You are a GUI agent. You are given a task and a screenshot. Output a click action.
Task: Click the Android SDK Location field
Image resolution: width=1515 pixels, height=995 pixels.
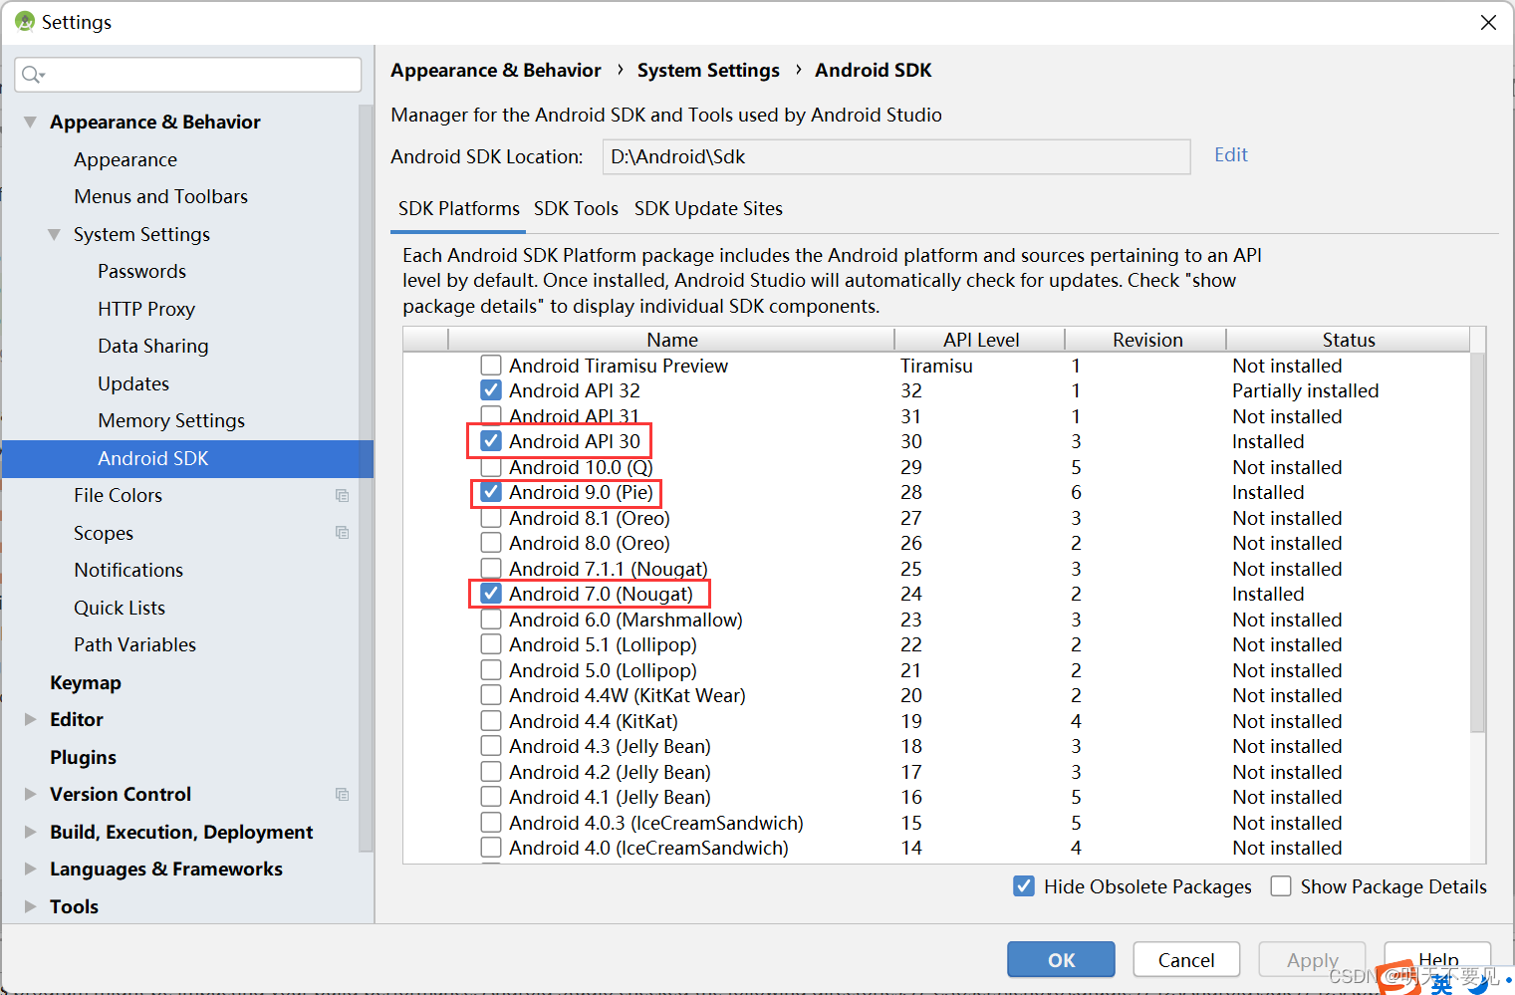pyautogui.click(x=896, y=156)
